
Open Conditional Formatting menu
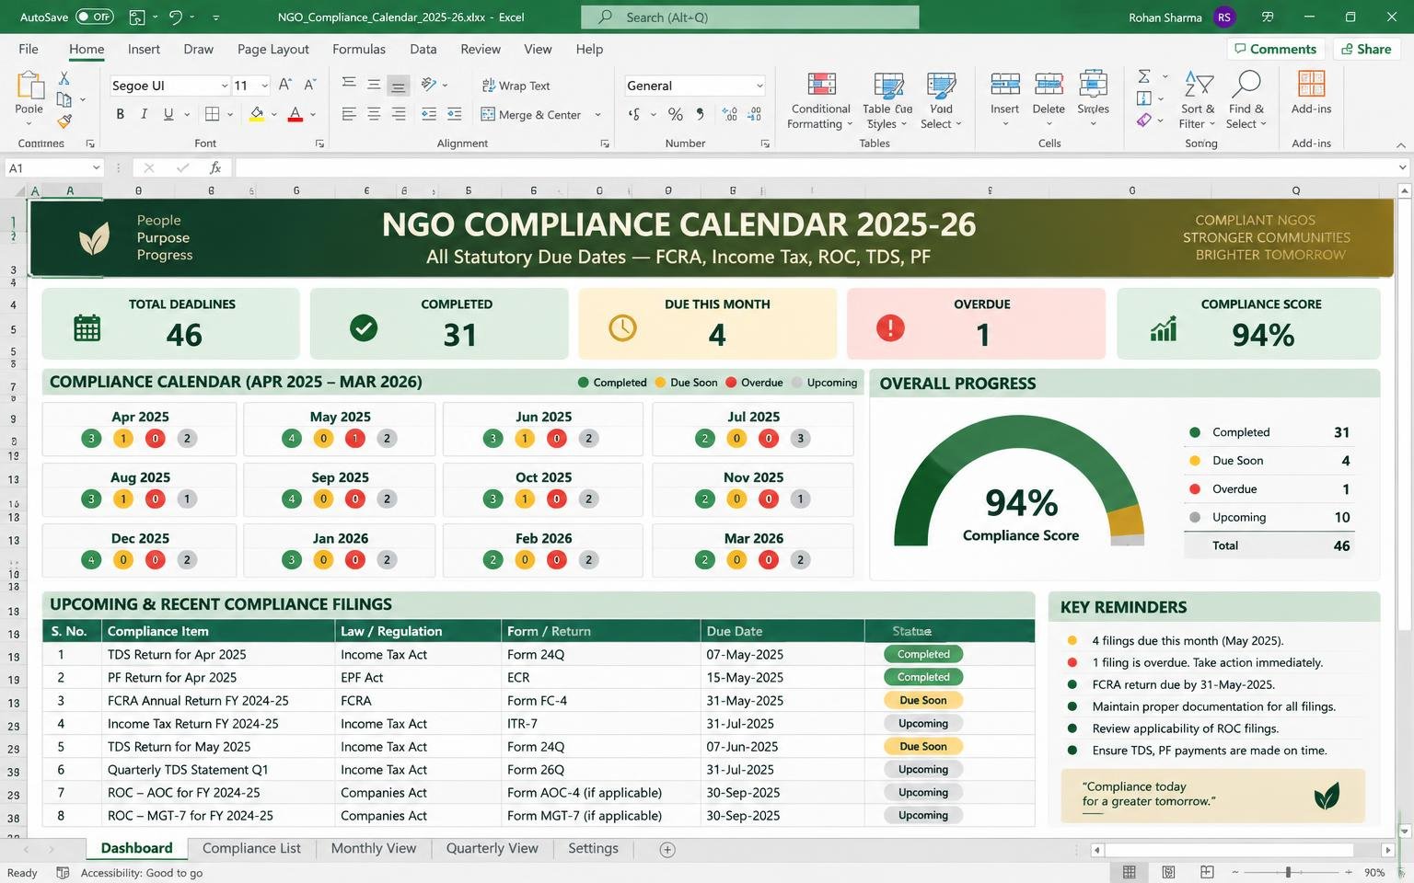(x=820, y=101)
